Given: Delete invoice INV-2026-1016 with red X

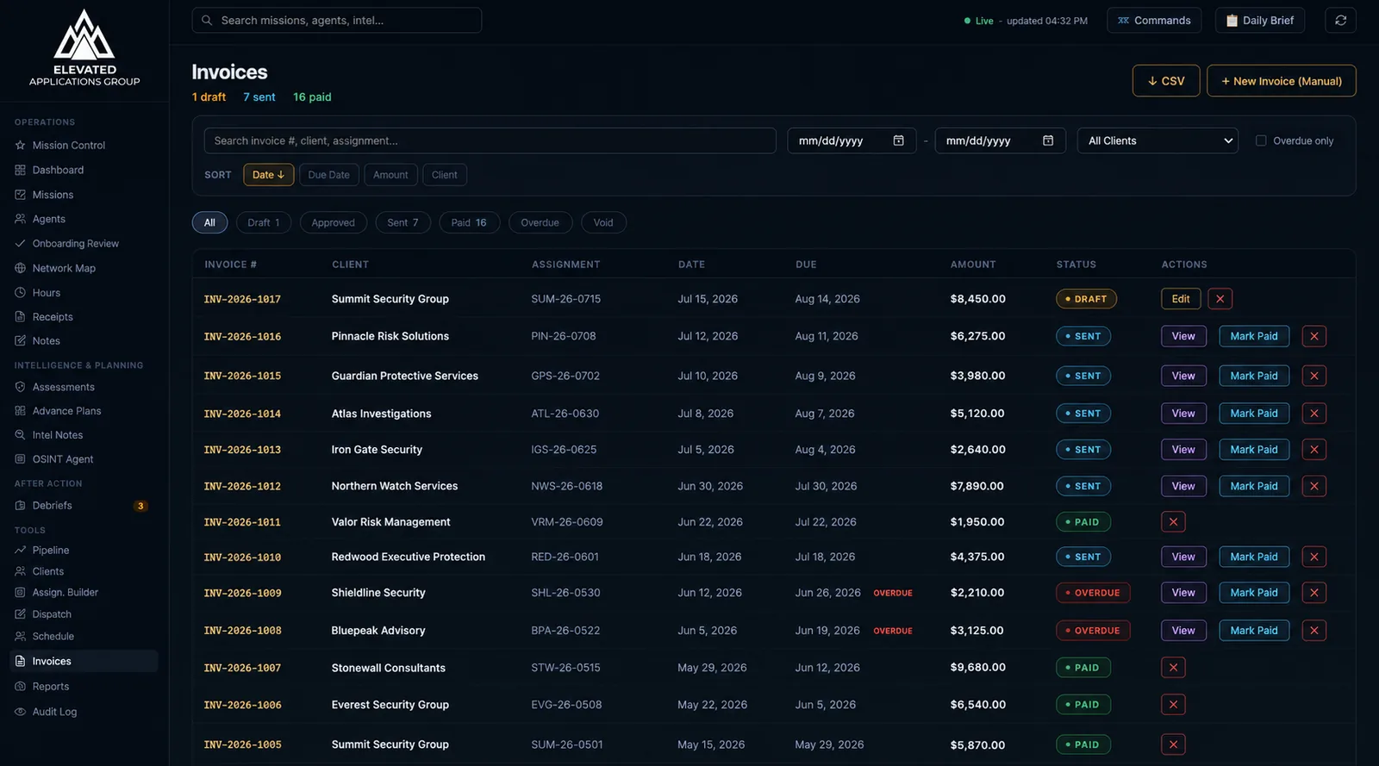Looking at the screenshot, I should point(1313,336).
